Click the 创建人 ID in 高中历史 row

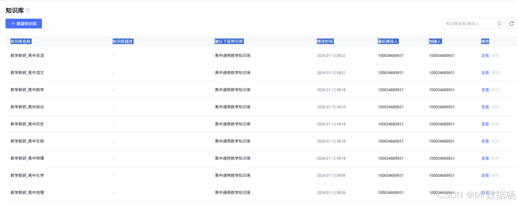(442, 124)
